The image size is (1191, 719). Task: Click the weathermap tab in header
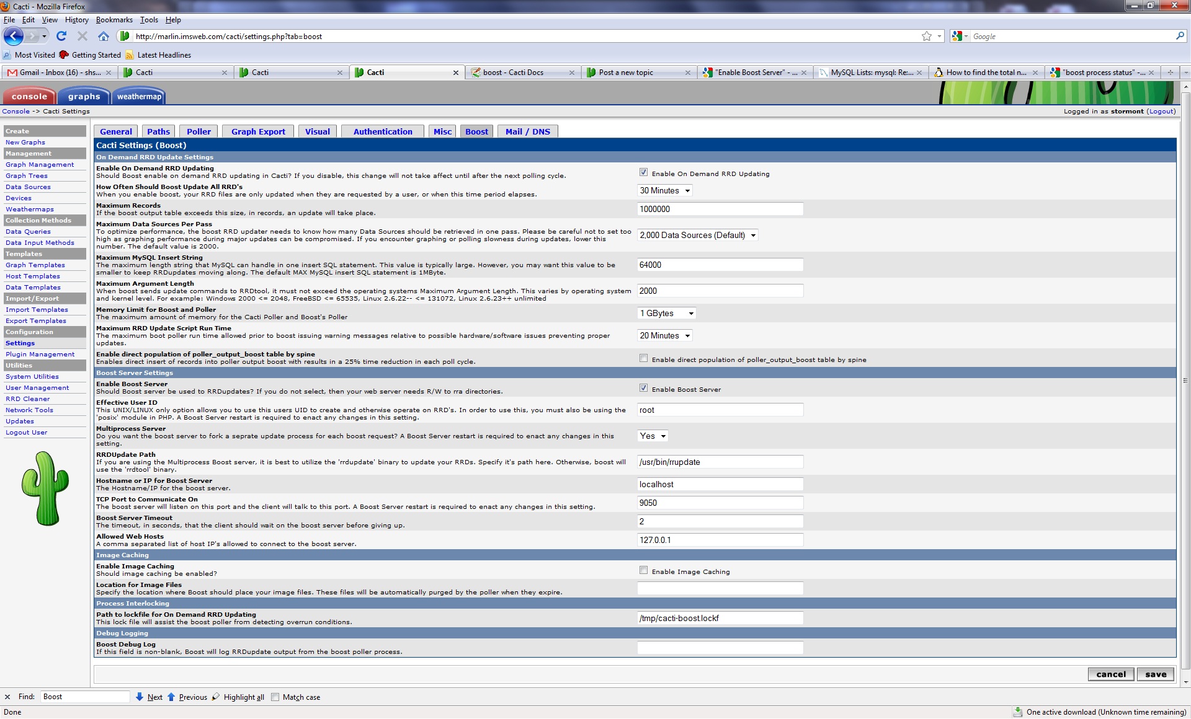click(x=139, y=96)
